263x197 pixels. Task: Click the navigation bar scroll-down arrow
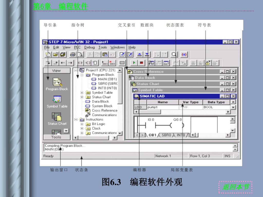point(66,131)
